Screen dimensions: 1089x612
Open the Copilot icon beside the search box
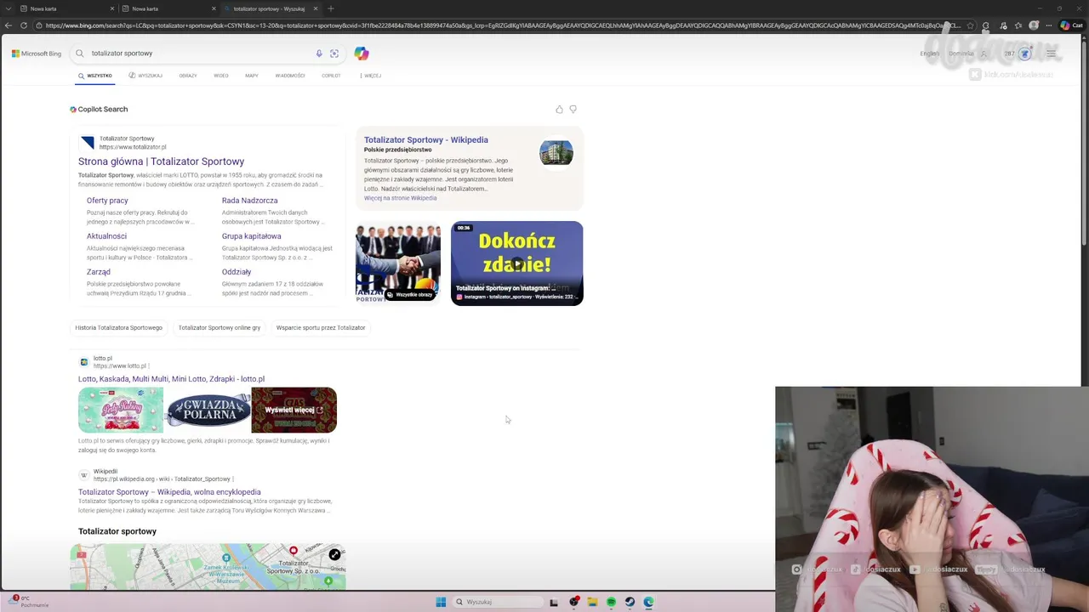tap(362, 54)
